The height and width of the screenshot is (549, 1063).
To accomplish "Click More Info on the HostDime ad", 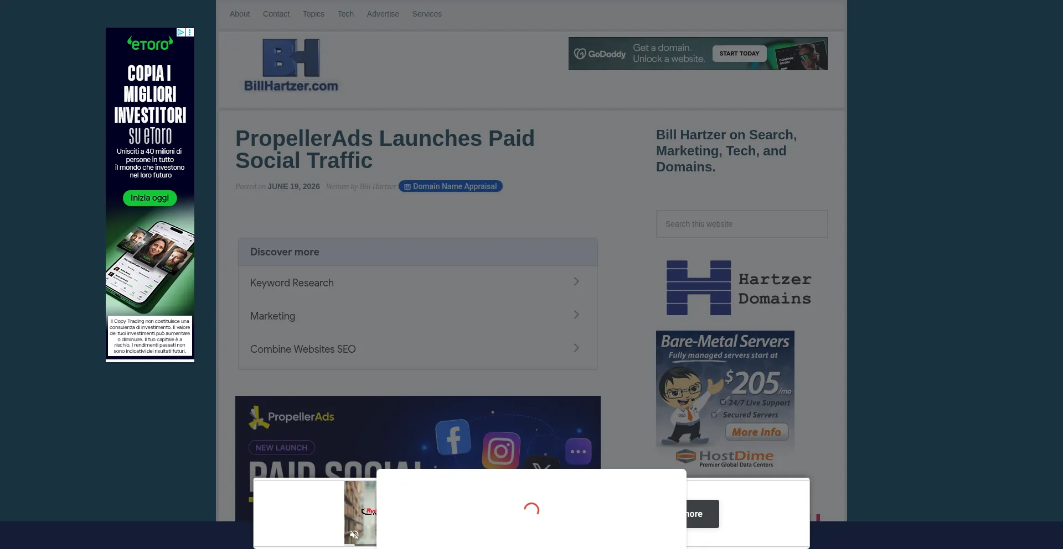I will (x=756, y=432).
